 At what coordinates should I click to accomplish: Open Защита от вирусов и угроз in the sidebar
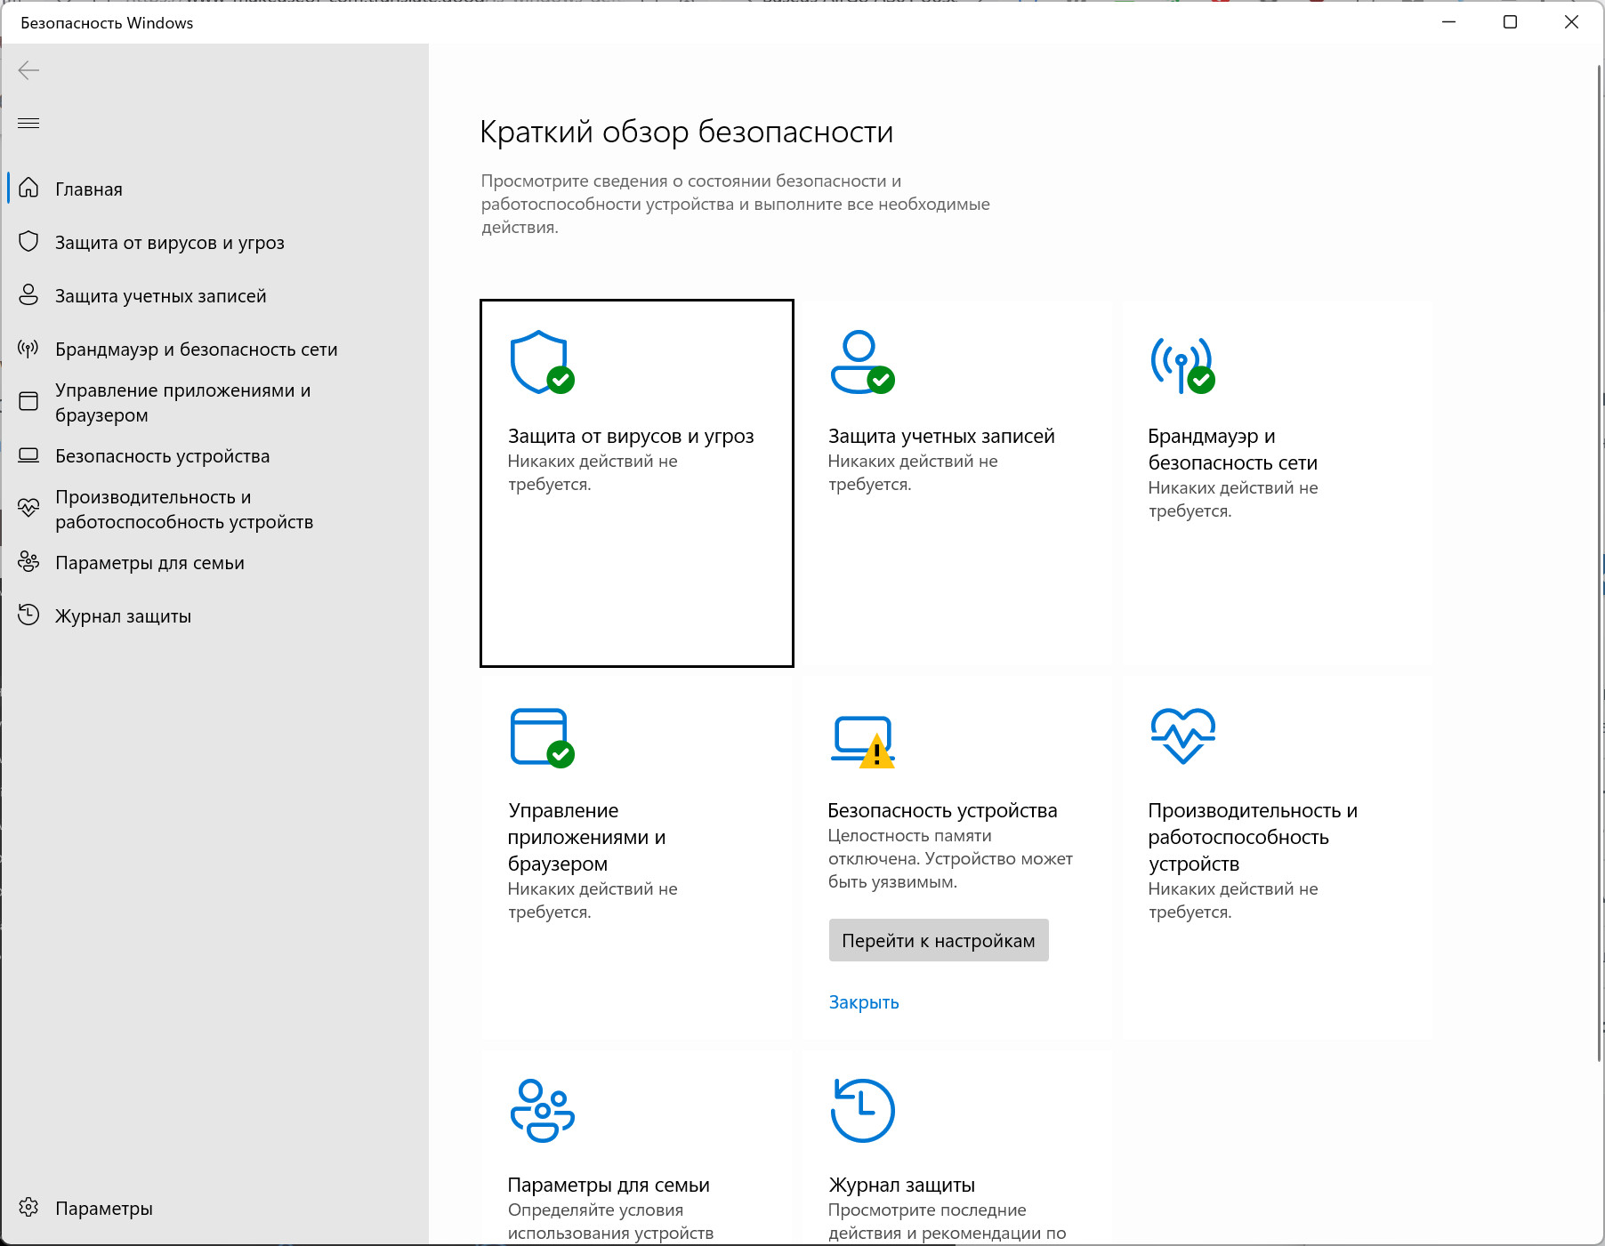(x=169, y=243)
